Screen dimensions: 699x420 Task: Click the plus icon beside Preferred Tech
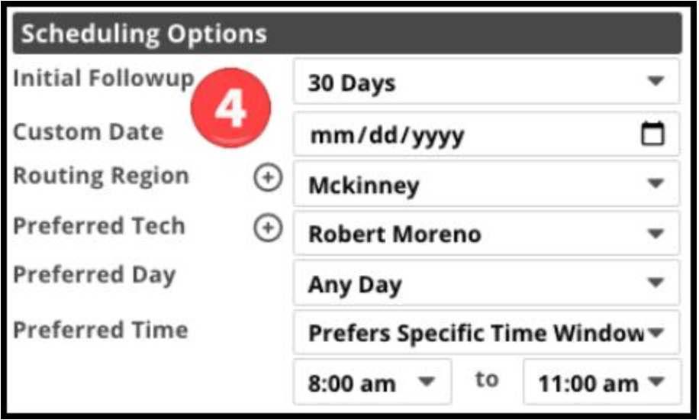point(267,228)
